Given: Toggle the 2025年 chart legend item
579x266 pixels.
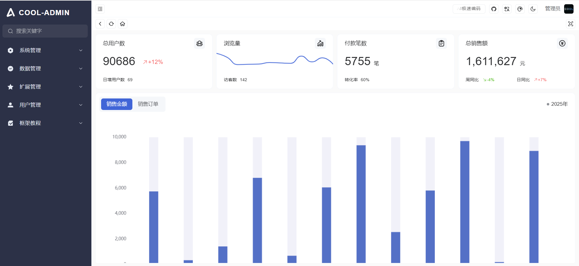Looking at the screenshot, I should pyautogui.click(x=557, y=104).
